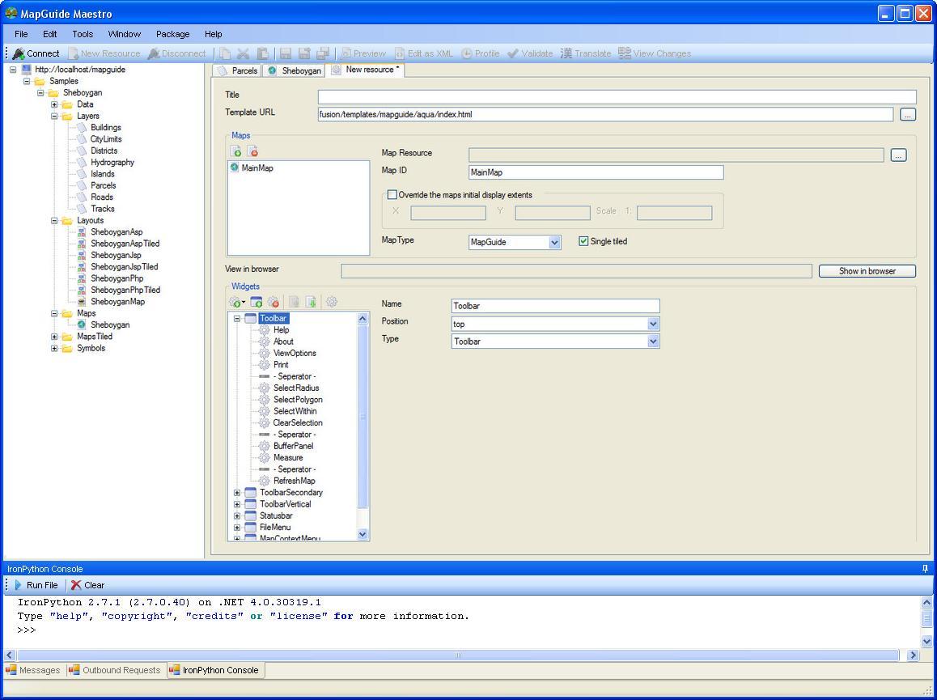Click inside the Title input field
The image size is (937, 700).
click(566, 95)
